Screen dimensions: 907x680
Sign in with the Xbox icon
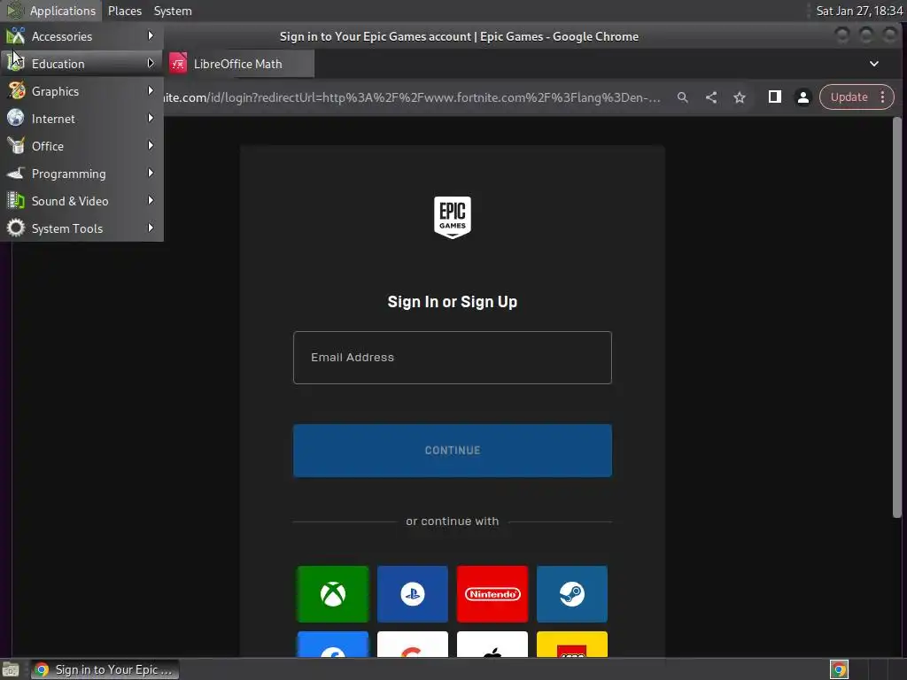333,594
